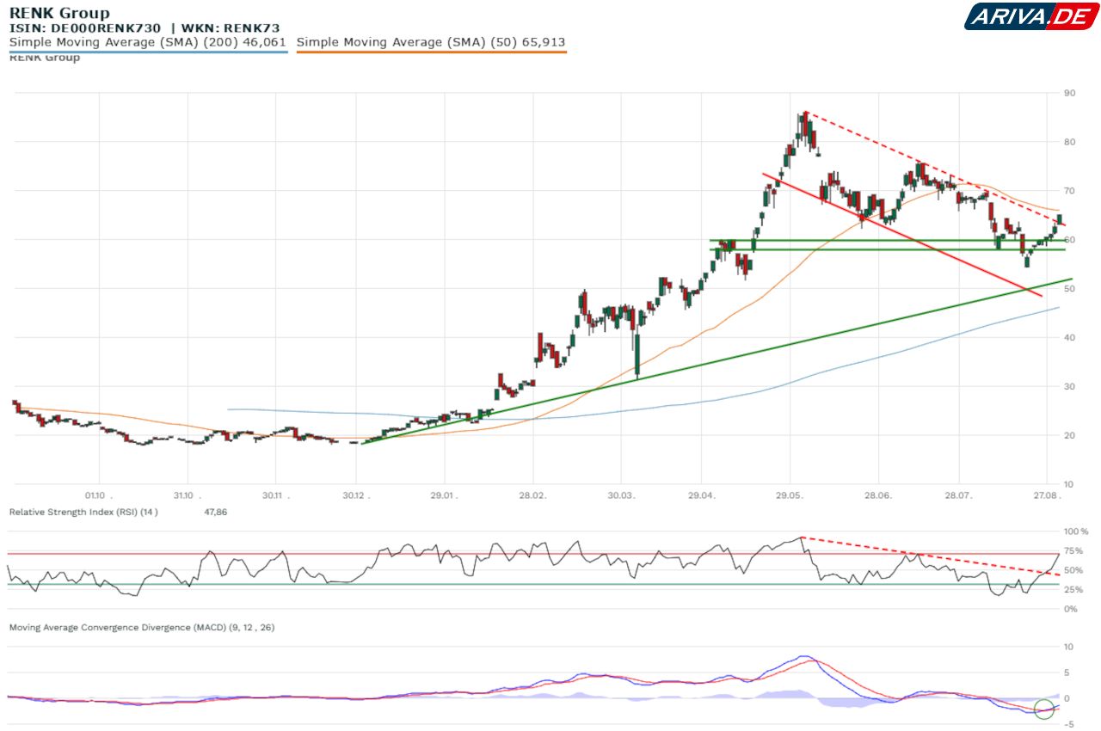Viewport: 1101px width, 731px height.
Task: Click the 30.03. date label
Action: (622, 494)
